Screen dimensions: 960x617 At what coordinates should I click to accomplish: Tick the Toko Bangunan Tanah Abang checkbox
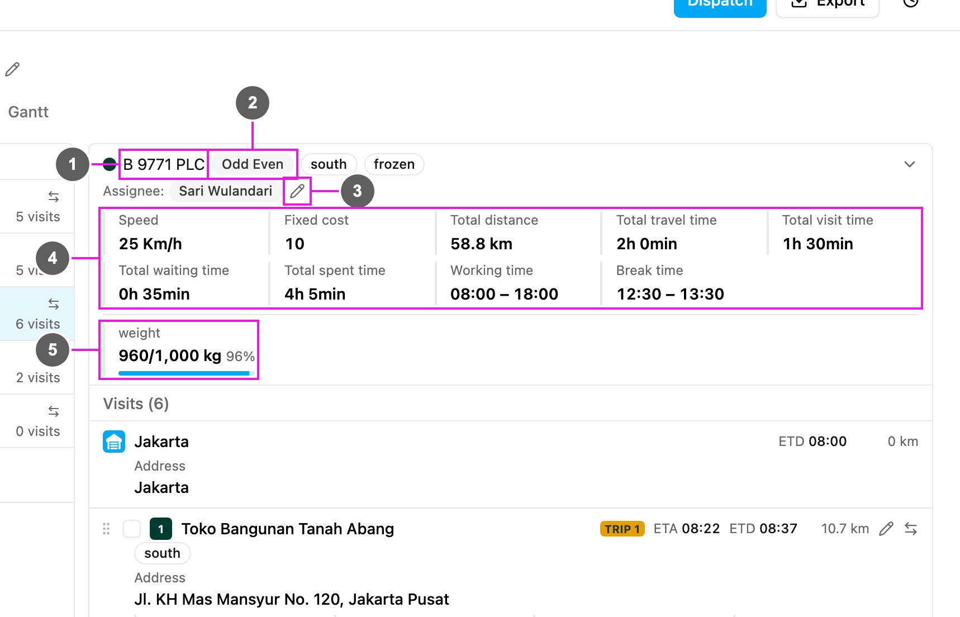132,529
